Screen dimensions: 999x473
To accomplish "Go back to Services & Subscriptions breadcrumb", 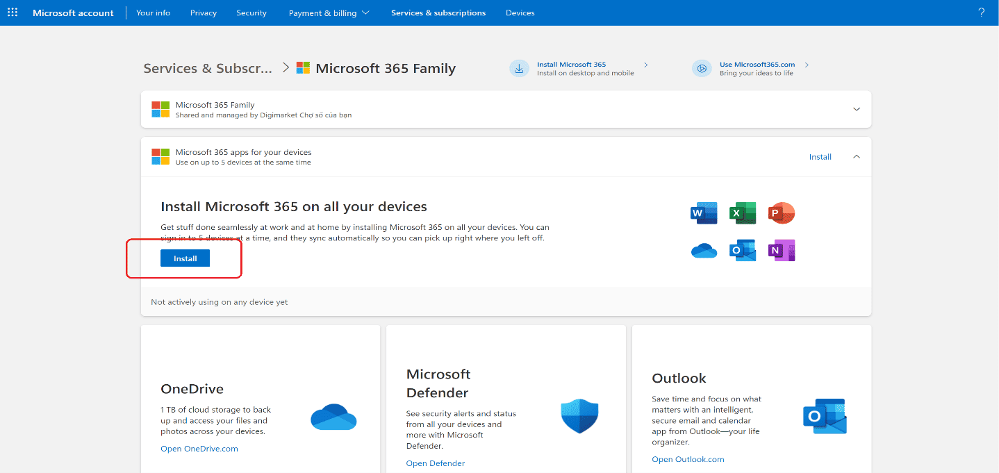I will pyautogui.click(x=208, y=68).
